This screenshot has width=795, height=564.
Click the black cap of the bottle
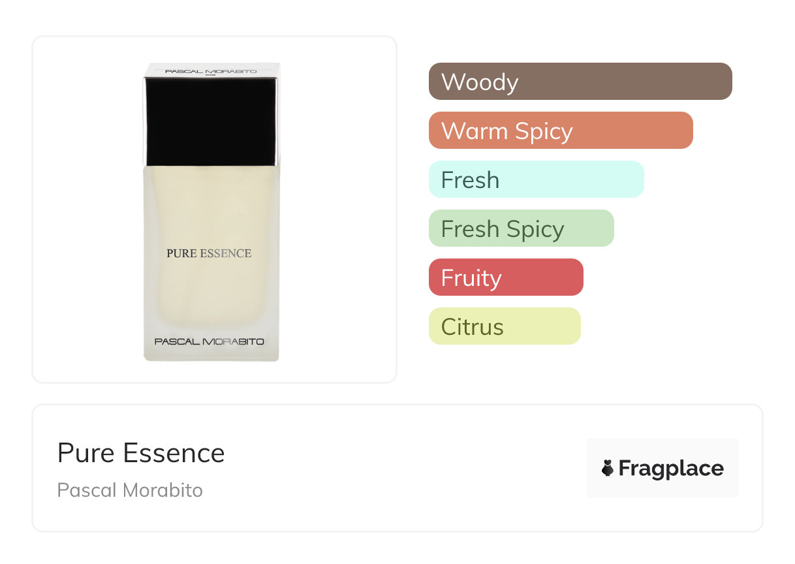click(x=212, y=121)
